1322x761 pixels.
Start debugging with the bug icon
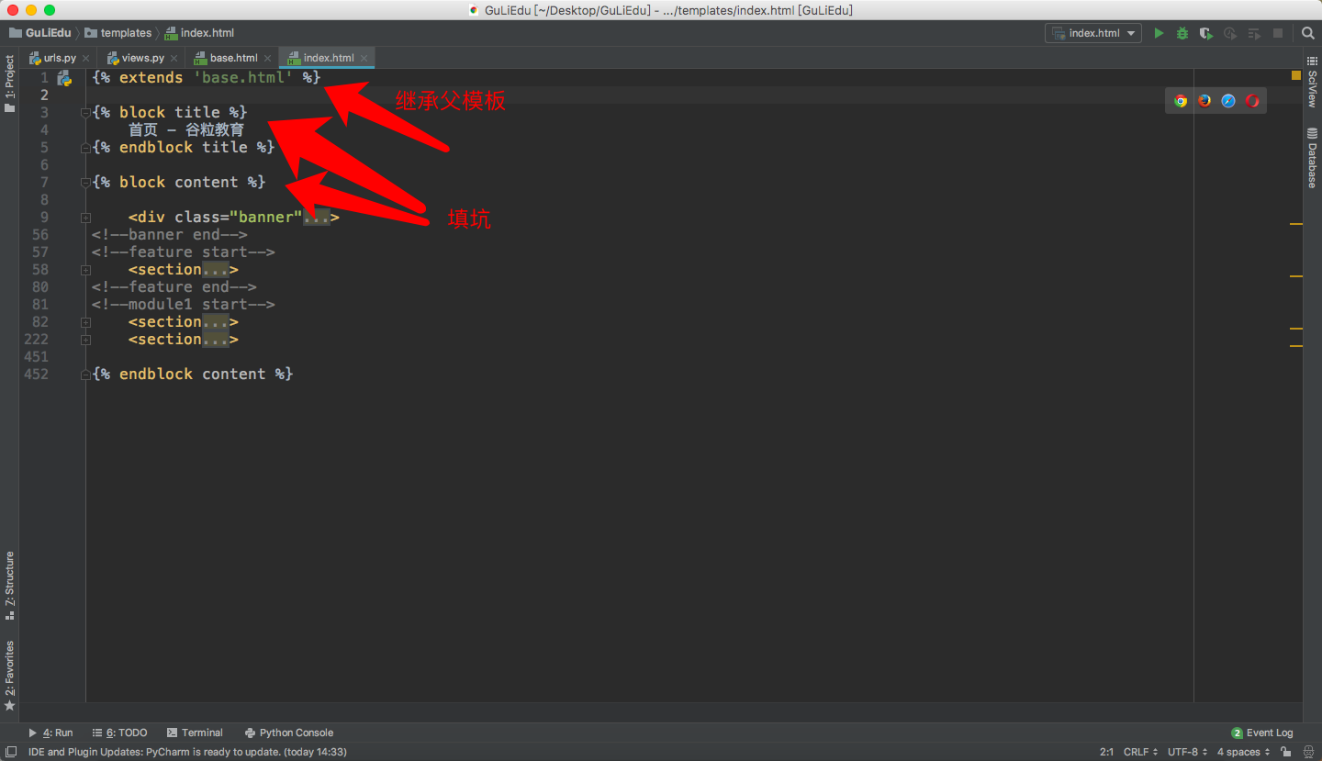(x=1182, y=33)
